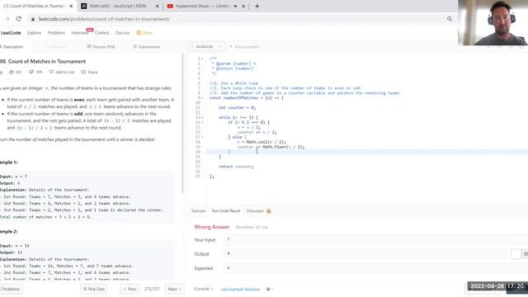This screenshot has height=297, width=528.
Task: Click the thumbs-down dislike icon
Action: tap(31, 72)
